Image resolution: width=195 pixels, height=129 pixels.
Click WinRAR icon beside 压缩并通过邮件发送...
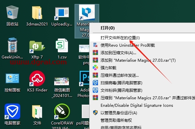95,75
